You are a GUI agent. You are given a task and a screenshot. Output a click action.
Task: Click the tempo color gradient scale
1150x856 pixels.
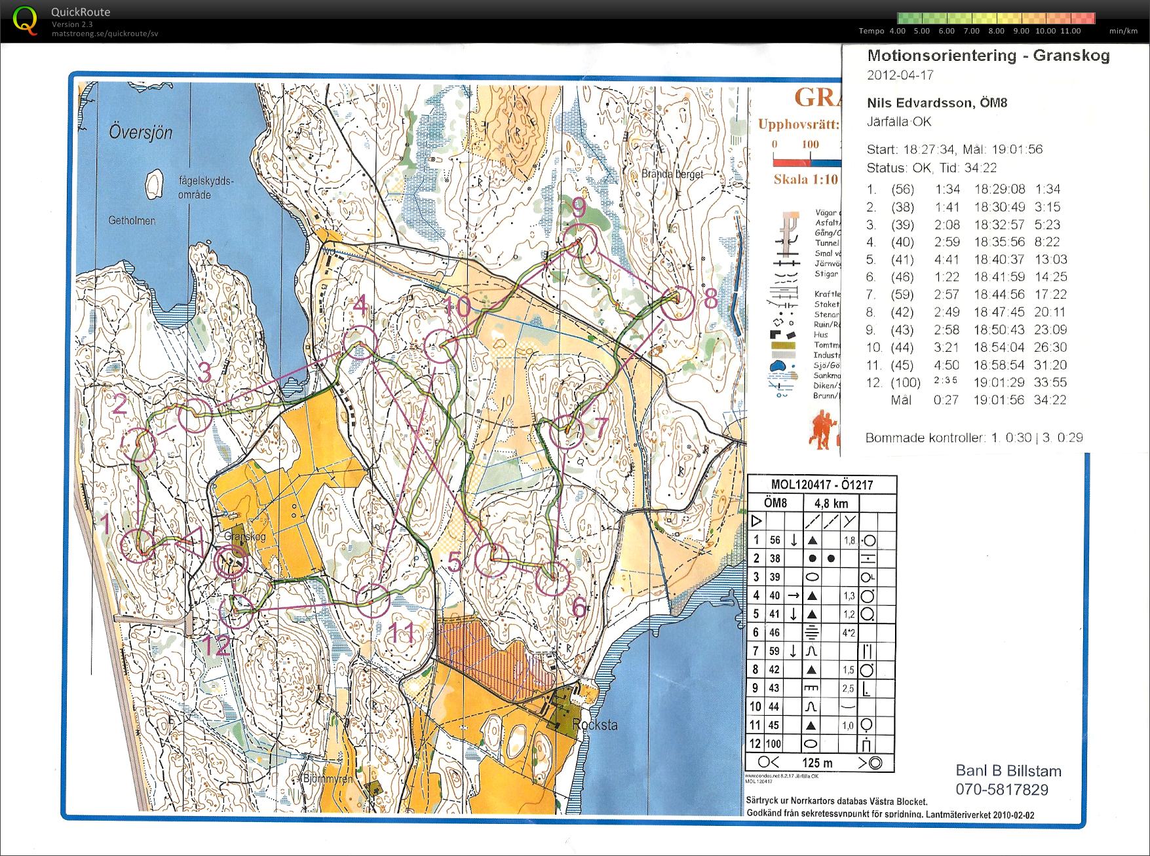click(995, 18)
